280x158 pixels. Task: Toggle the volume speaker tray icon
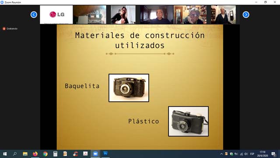point(246,154)
